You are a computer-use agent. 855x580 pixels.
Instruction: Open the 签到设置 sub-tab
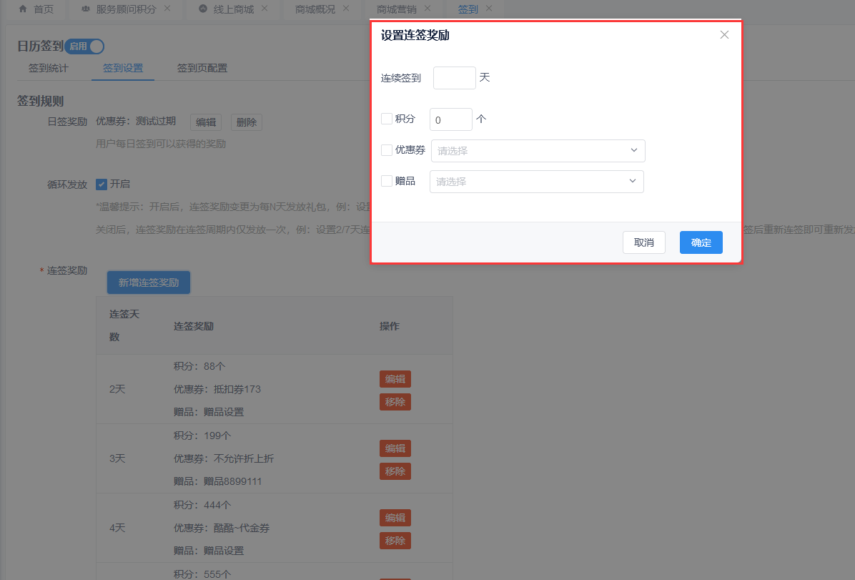123,68
